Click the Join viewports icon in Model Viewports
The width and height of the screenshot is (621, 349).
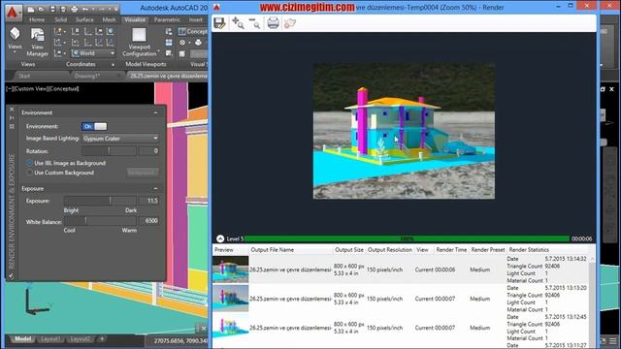coord(169,42)
